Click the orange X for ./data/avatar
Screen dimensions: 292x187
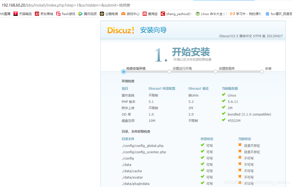pos(240,176)
